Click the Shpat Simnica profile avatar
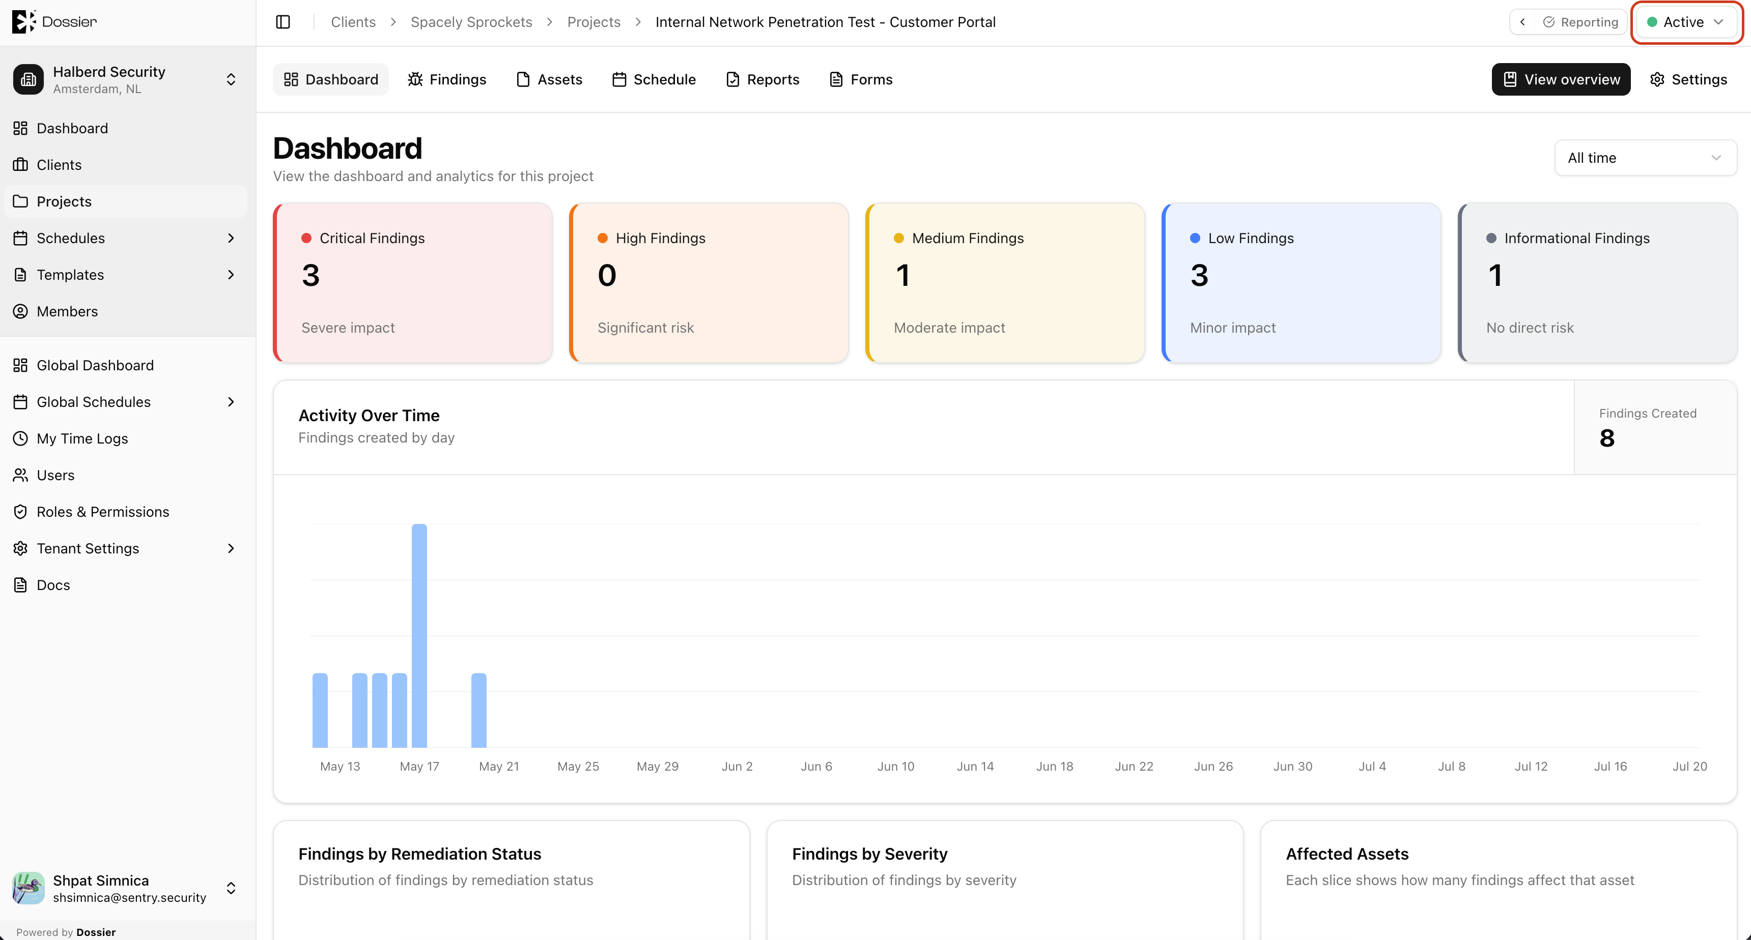The width and height of the screenshot is (1751, 940). 29,889
